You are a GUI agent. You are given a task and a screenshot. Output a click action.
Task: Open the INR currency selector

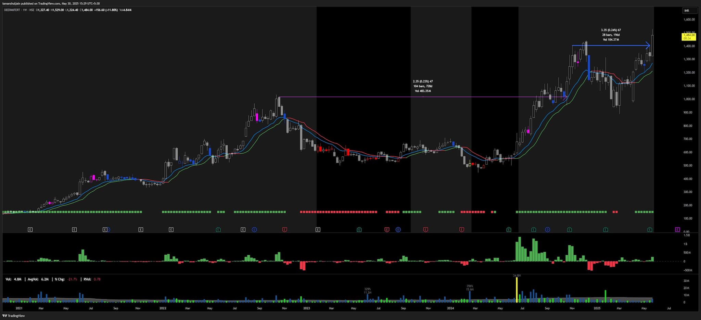tap(689, 11)
